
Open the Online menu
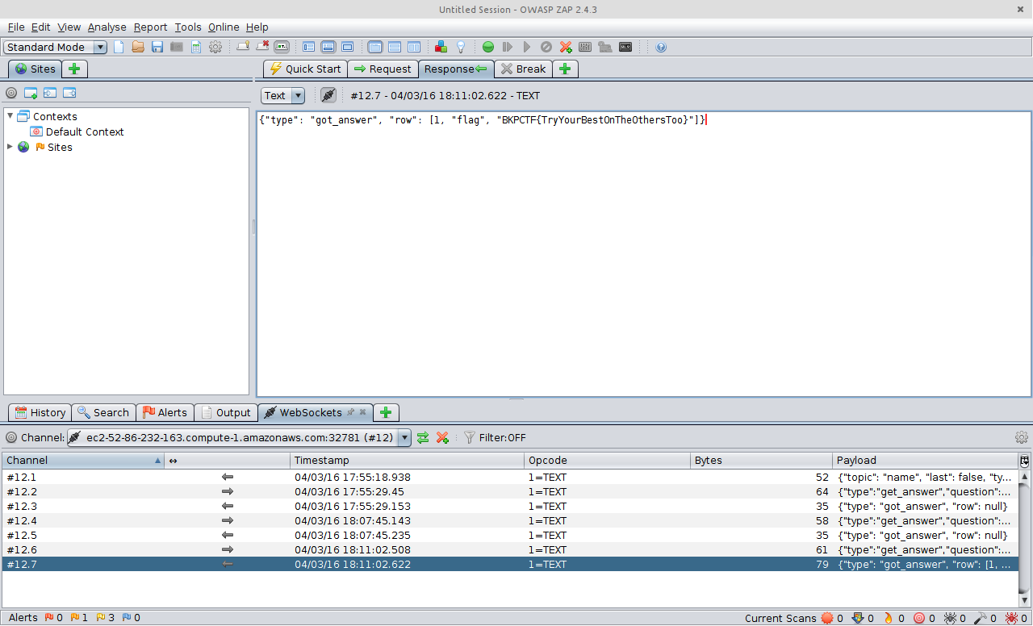click(x=224, y=27)
